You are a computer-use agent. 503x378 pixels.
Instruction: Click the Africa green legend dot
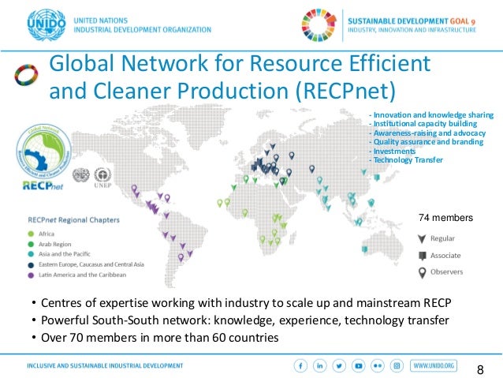click(31, 234)
